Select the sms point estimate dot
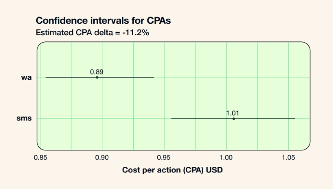Screen dimensions: 333x189 (233, 118)
